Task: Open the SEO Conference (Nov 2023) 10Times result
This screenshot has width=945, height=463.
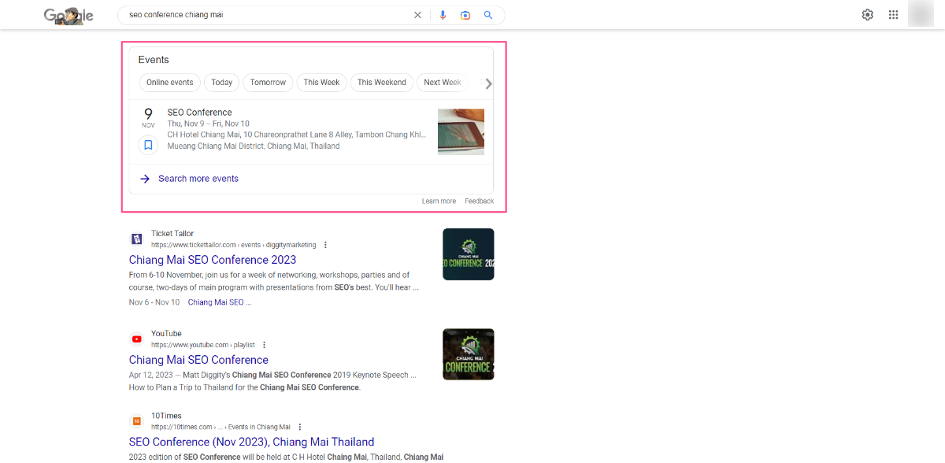Action: [x=252, y=442]
